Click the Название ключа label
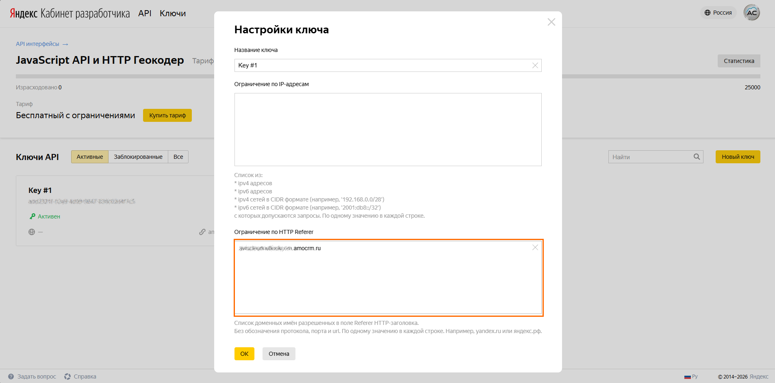775x383 pixels. (x=256, y=50)
